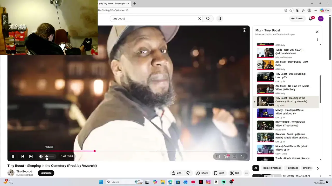332x186 pixels.
Task: Run the search with magnifier button
Action: coord(208,19)
